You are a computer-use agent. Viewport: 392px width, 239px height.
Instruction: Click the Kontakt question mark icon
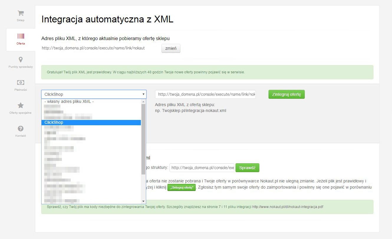tap(21, 128)
